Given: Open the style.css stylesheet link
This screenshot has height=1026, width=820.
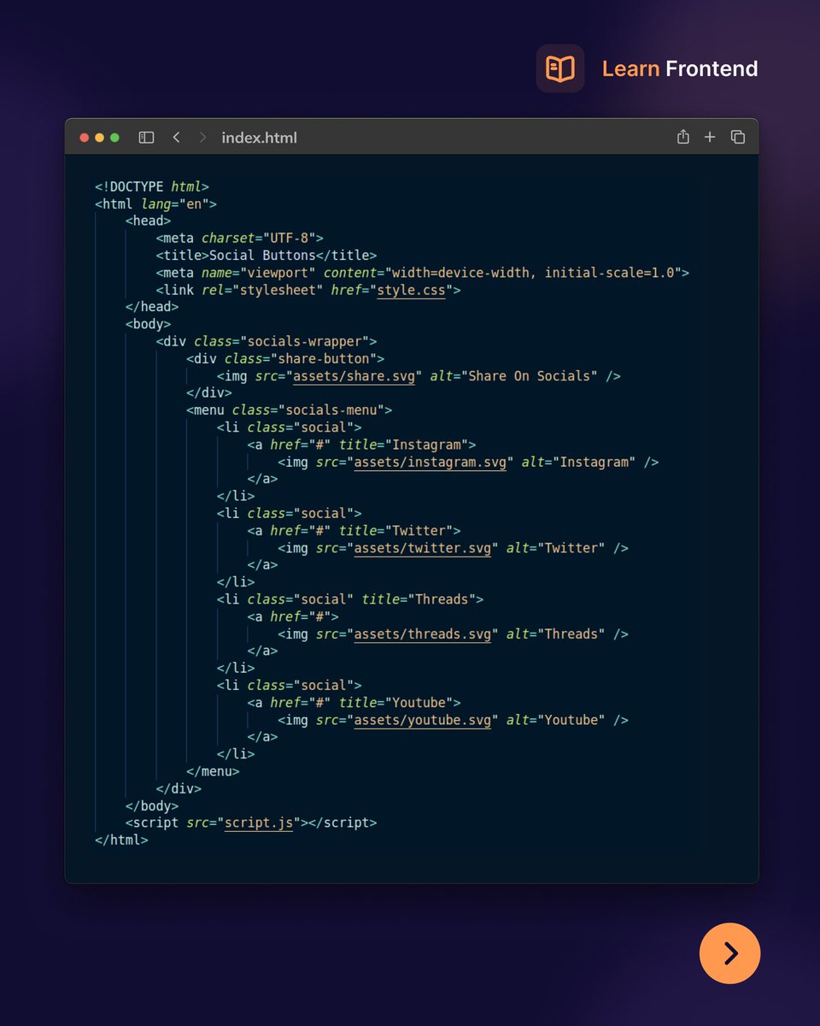Looking at the screenshot, I should coord(411,289).
